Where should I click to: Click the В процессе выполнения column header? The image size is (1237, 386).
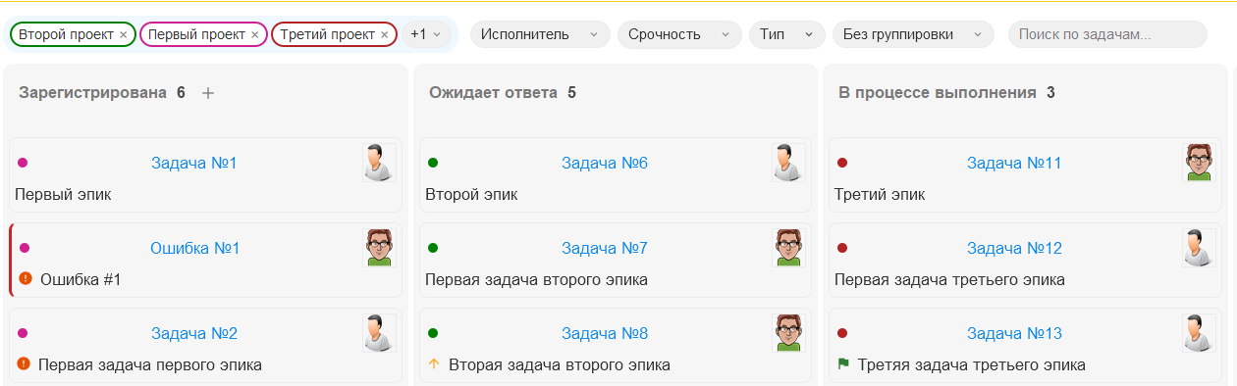pos(938,93)
